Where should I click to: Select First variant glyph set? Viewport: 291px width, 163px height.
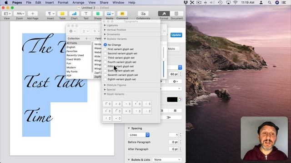(x=105, y=49)
